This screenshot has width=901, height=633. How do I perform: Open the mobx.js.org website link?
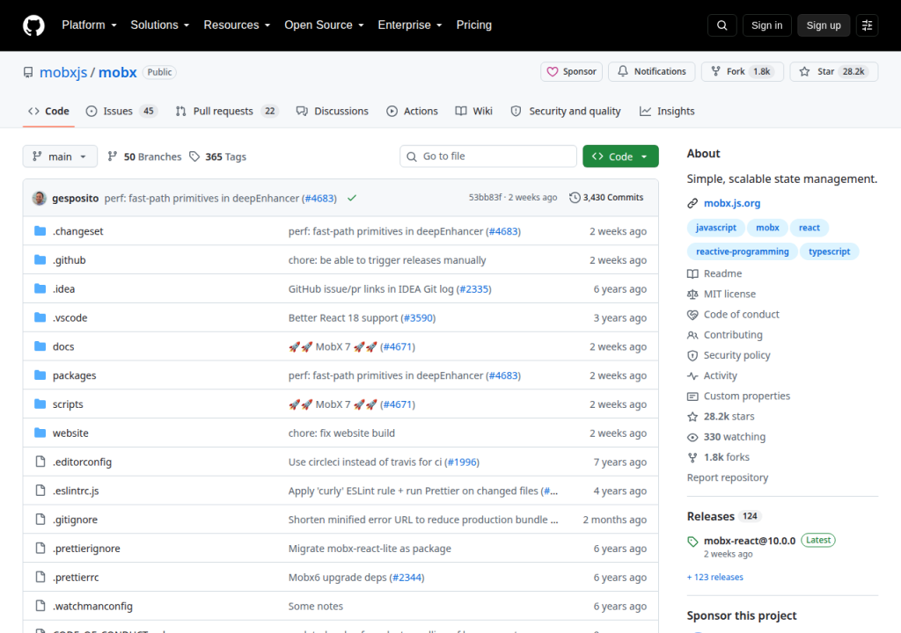(731, 203)
